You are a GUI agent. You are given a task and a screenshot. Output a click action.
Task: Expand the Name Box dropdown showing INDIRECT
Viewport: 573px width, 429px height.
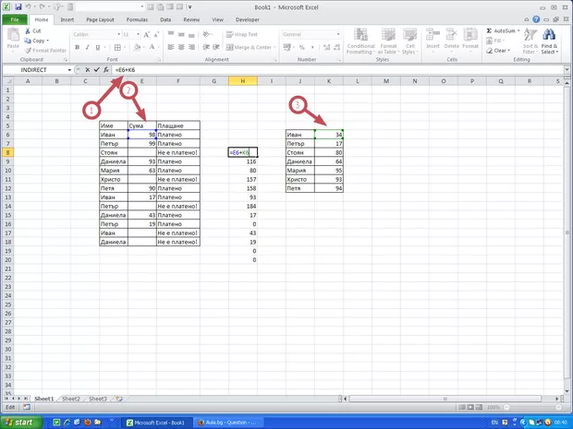(69, 70)
